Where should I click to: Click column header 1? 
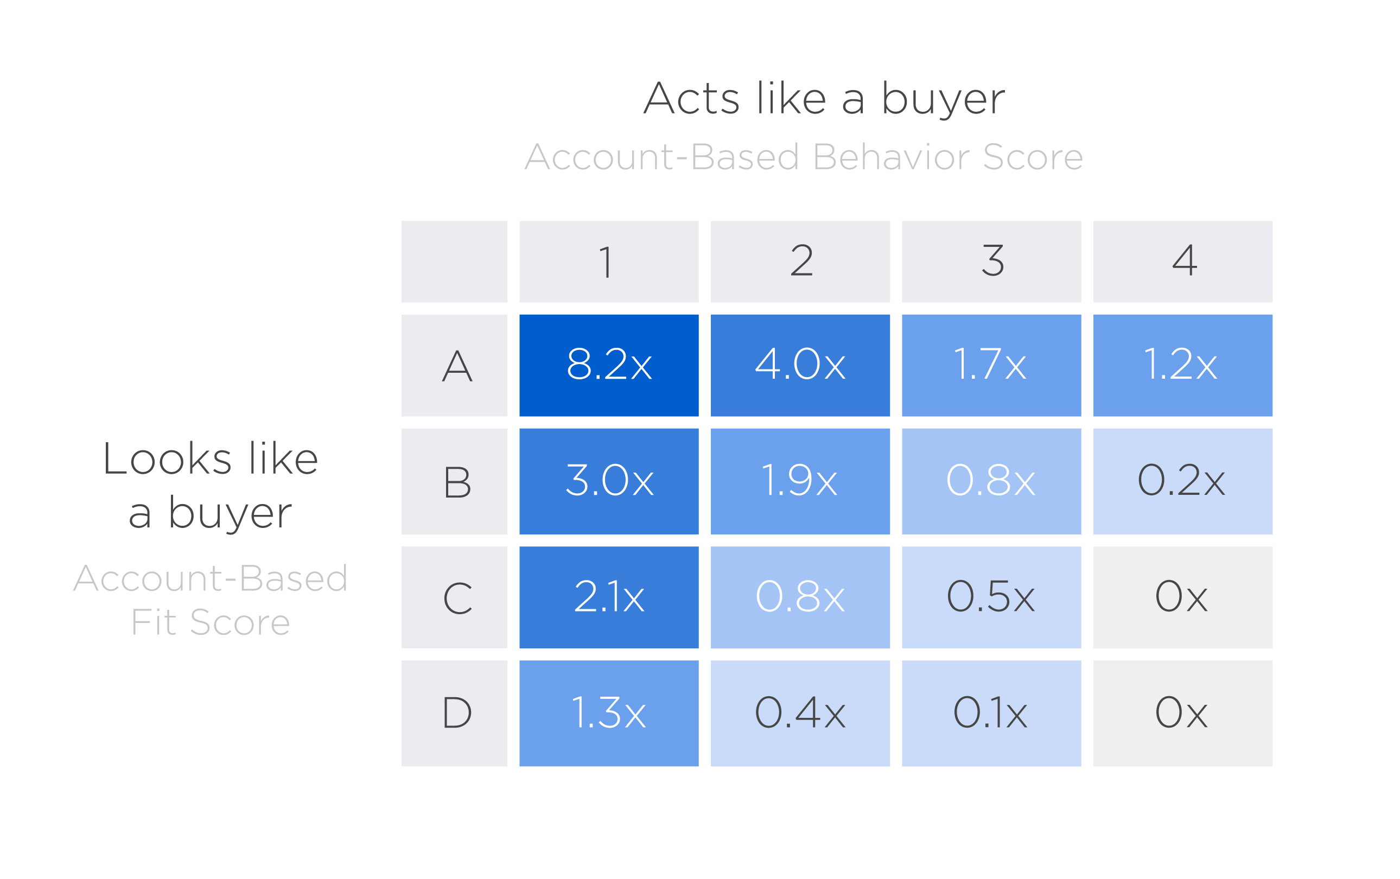(609, 262)
